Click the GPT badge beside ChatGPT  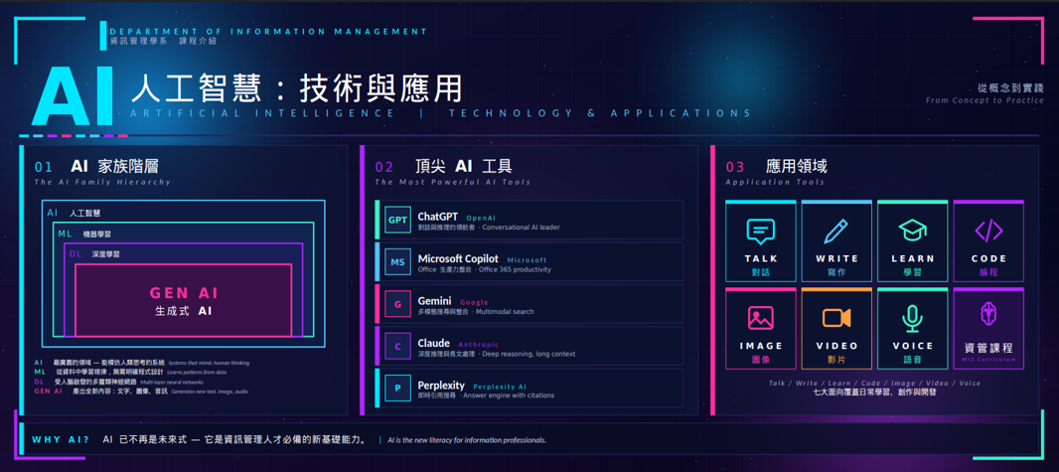(397, 221)
